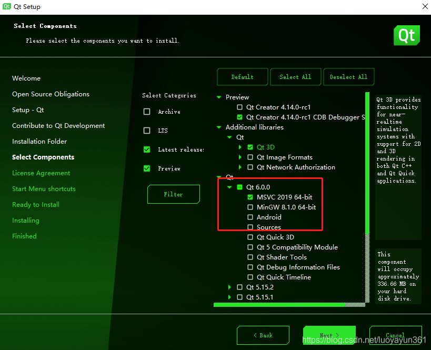The image size is (431, 350).
Task: Check Qt Creator 4.14.0-rc1 component
Action: tap(239, 107)
